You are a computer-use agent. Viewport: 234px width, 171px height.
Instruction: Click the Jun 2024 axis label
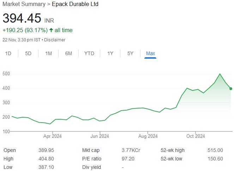click(x=100, y=136)
